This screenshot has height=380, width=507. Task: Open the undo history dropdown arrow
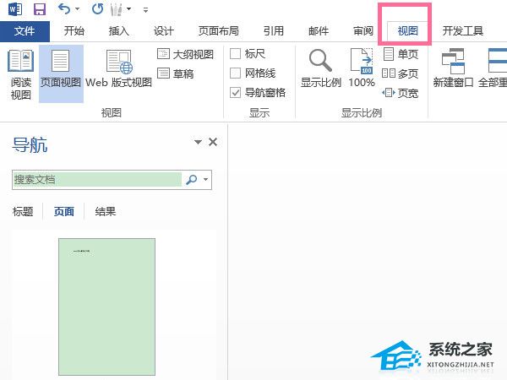[77, 9]
